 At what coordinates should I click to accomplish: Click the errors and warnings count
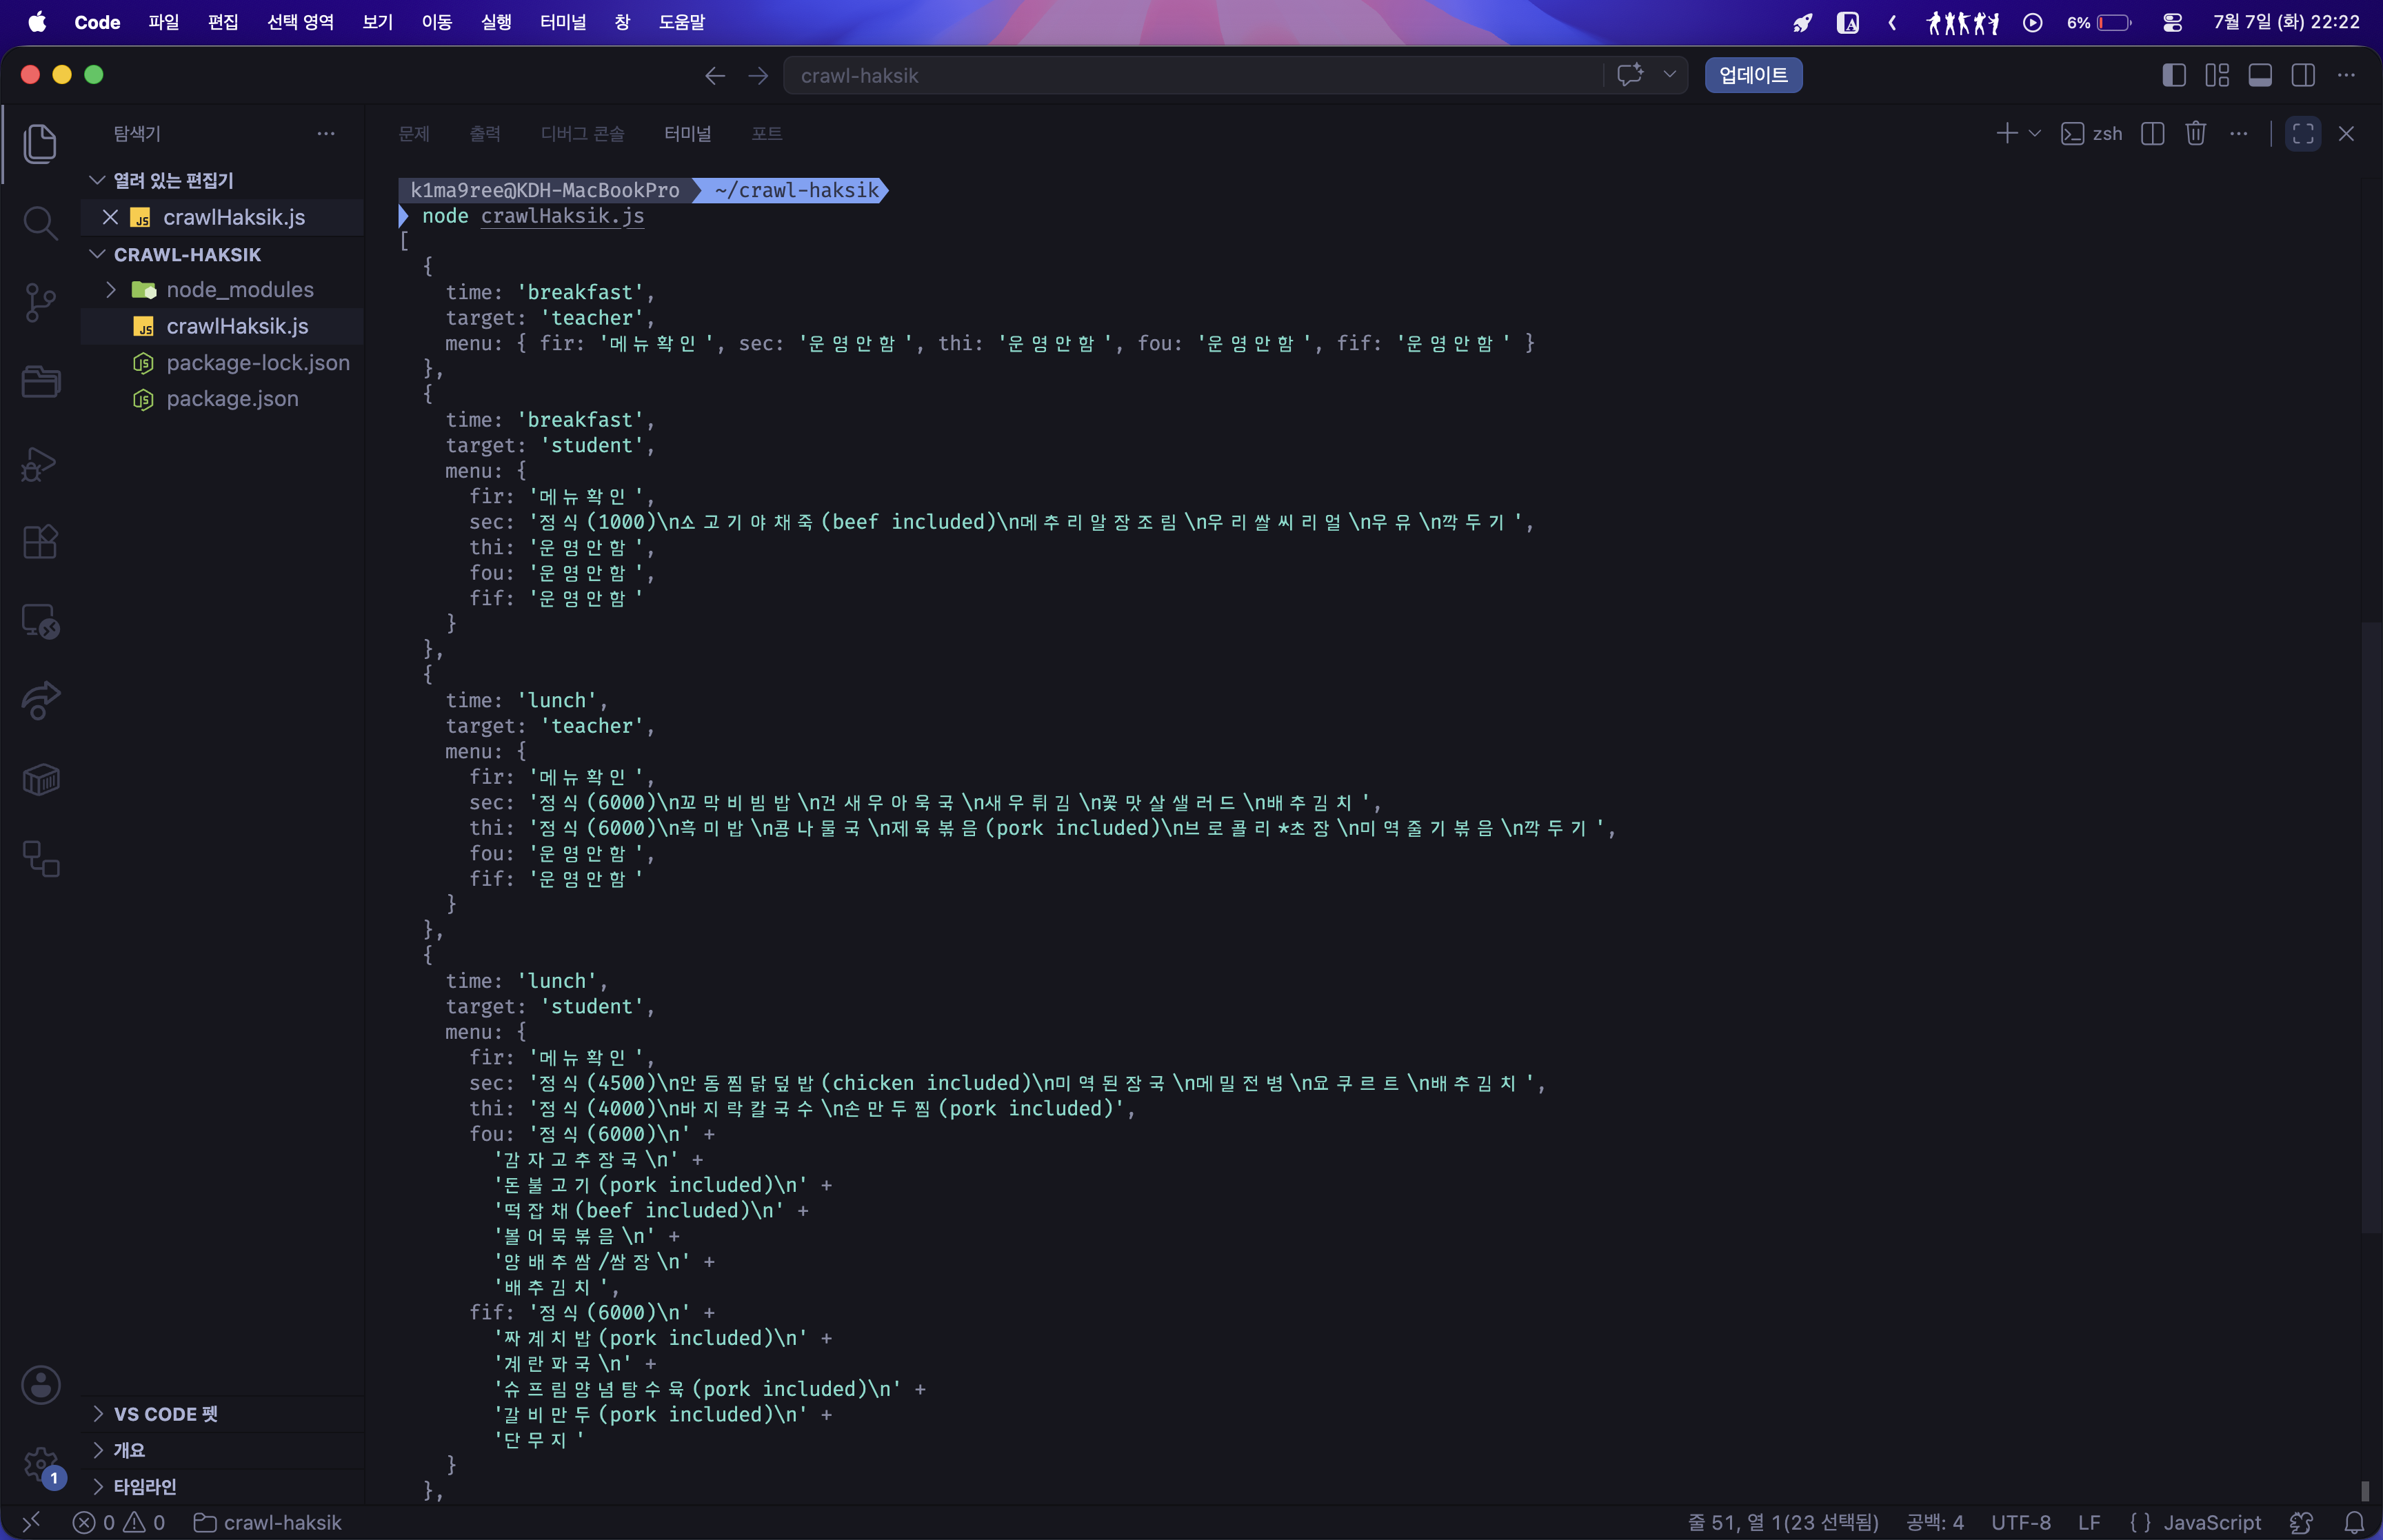click(119, 1522)
